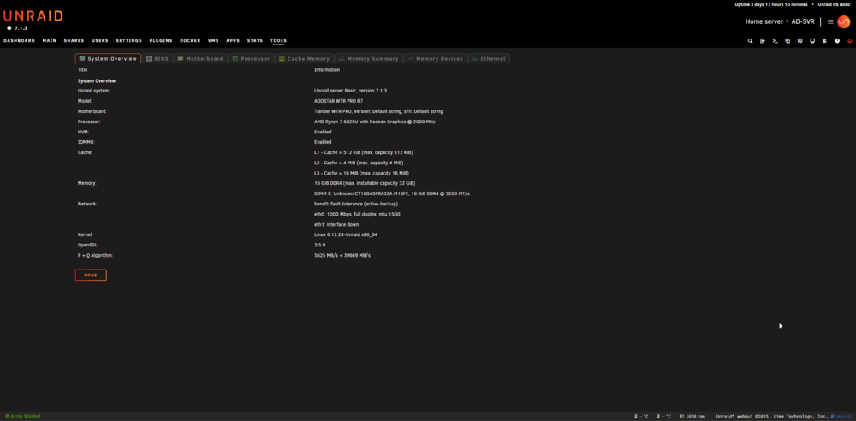Open the system log icon
This screenshot has height=421, width=856.
click(x=825, y=41)
